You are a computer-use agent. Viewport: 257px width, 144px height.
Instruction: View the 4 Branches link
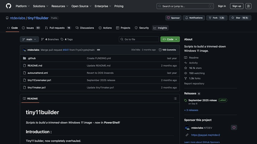(x=50, y=39)
